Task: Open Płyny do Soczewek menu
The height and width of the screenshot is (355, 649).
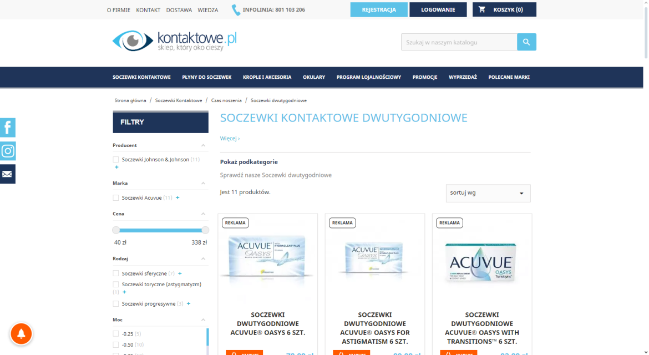Action: (206, 77)
